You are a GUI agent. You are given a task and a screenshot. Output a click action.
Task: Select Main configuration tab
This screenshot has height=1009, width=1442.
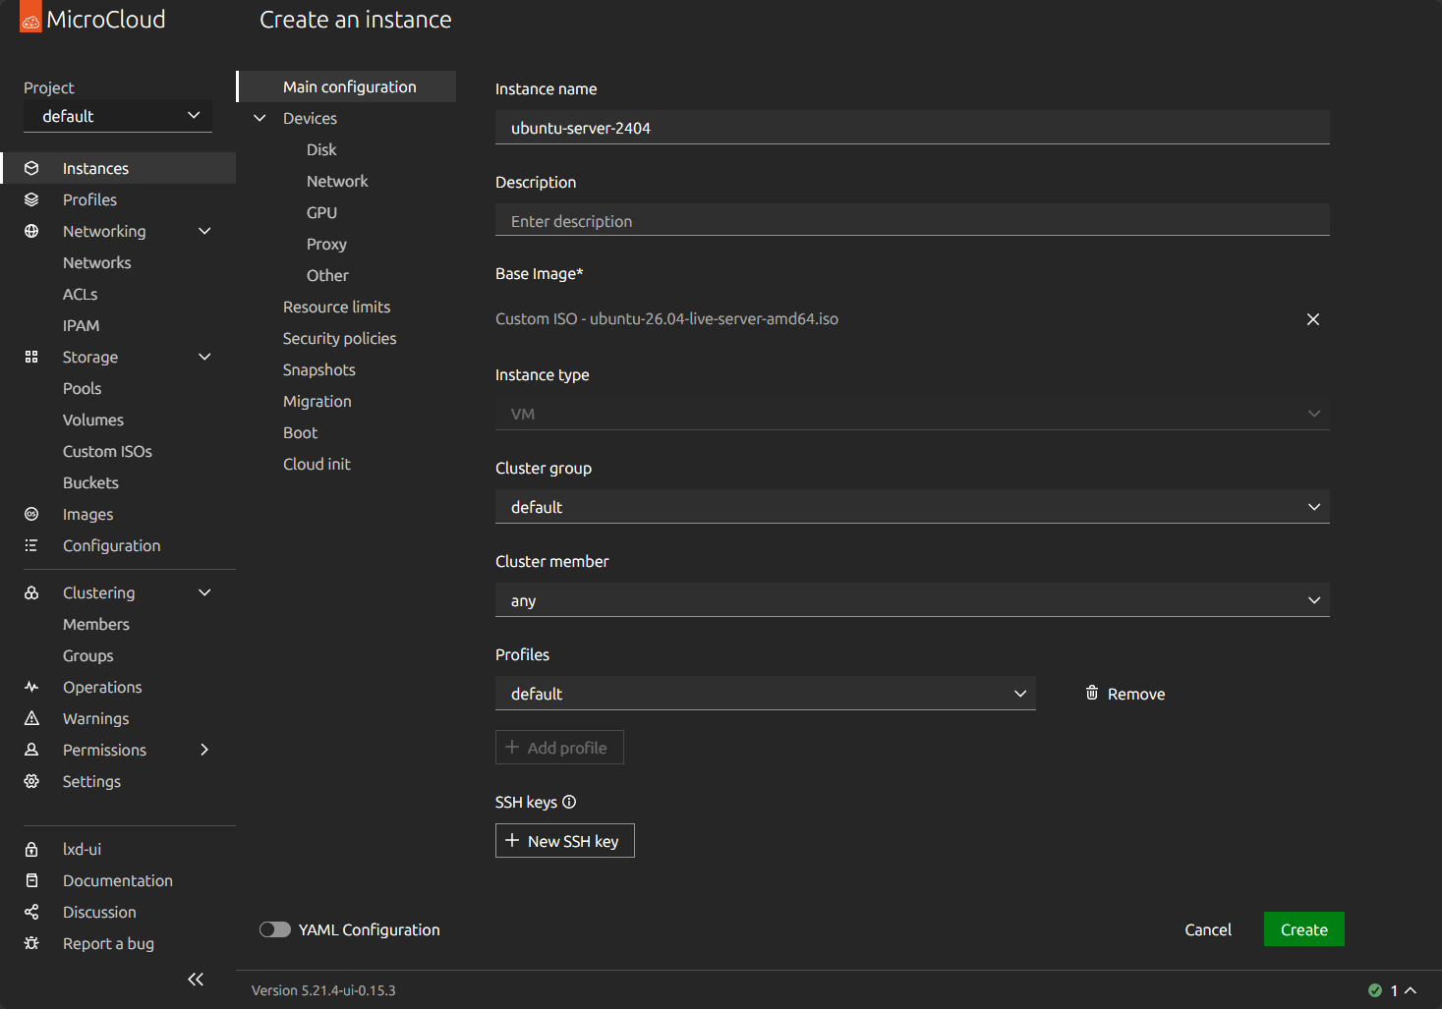pyautogui.click(x=347, y=86)
